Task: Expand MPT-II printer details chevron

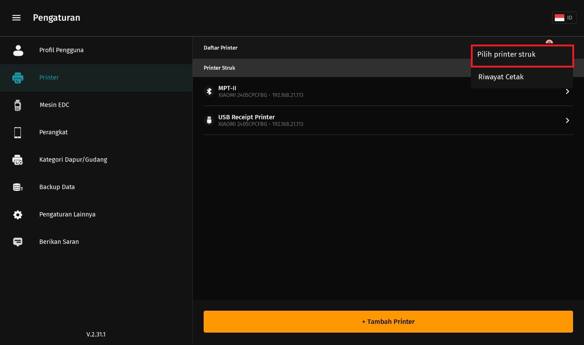Action: coord(567,91)
